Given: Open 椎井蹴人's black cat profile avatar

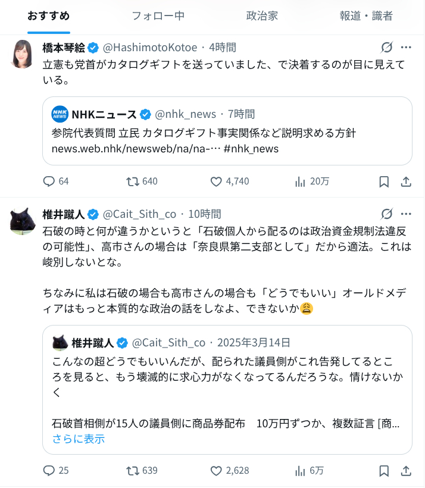Looking at the screenshot, I should pyautogui.click(x=23, y=221).
